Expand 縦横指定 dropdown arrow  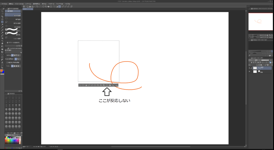coord(20,59)
